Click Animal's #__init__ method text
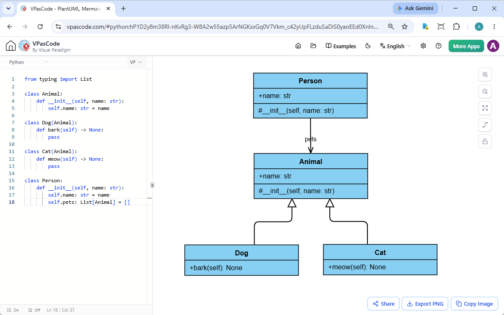This screenshot has height=315, width=504. [296, 191]
